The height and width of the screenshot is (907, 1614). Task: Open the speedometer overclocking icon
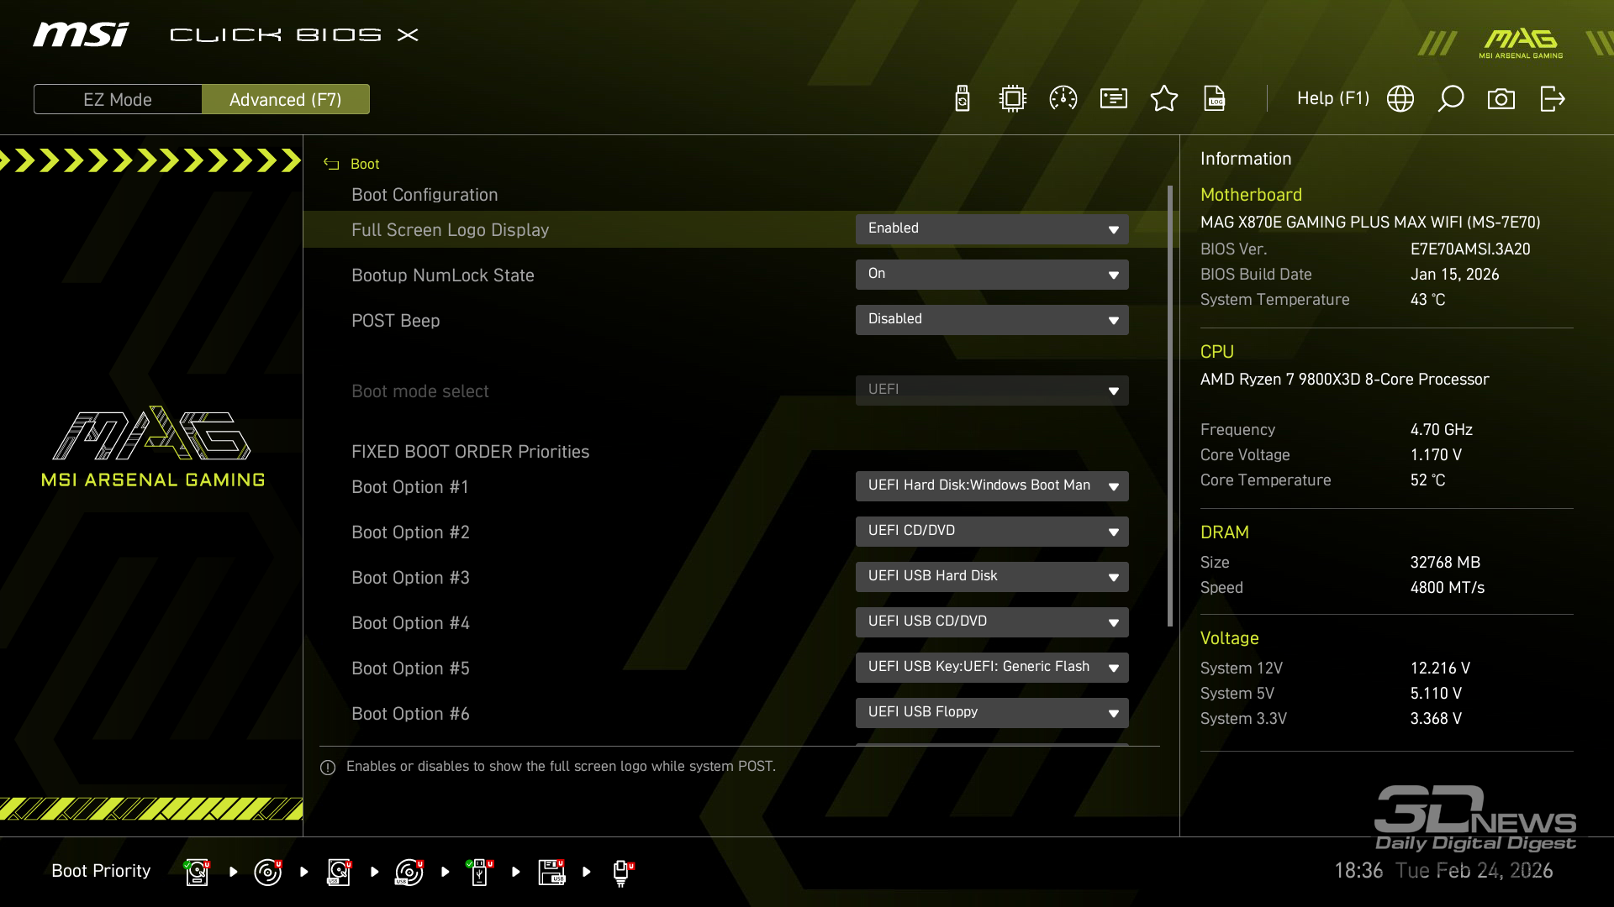tap(1063, 99)
